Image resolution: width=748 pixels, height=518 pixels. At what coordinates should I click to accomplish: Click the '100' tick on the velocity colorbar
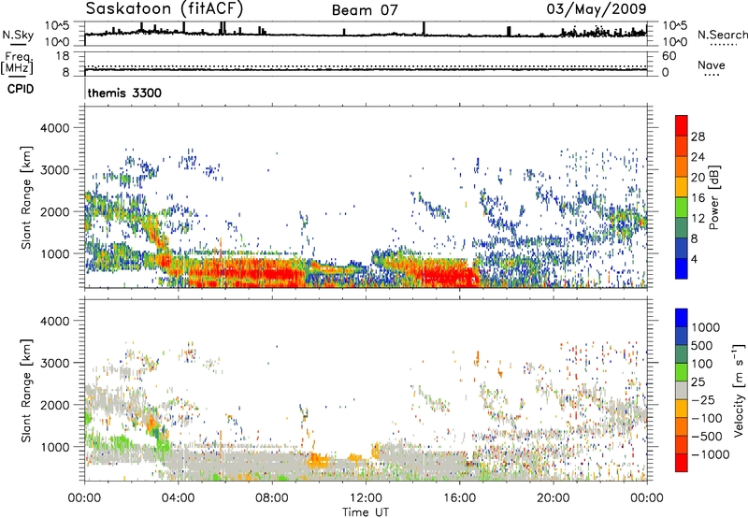701,364
